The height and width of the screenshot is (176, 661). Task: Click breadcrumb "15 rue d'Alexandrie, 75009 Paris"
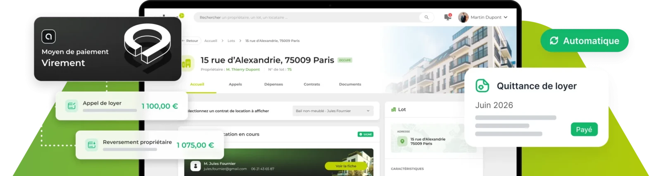(272, 41)
